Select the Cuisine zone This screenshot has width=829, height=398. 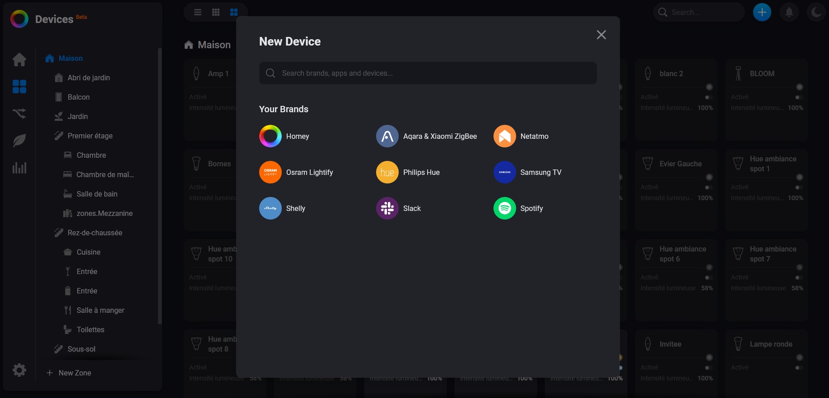pyautogui.click(x=88, y=252)
